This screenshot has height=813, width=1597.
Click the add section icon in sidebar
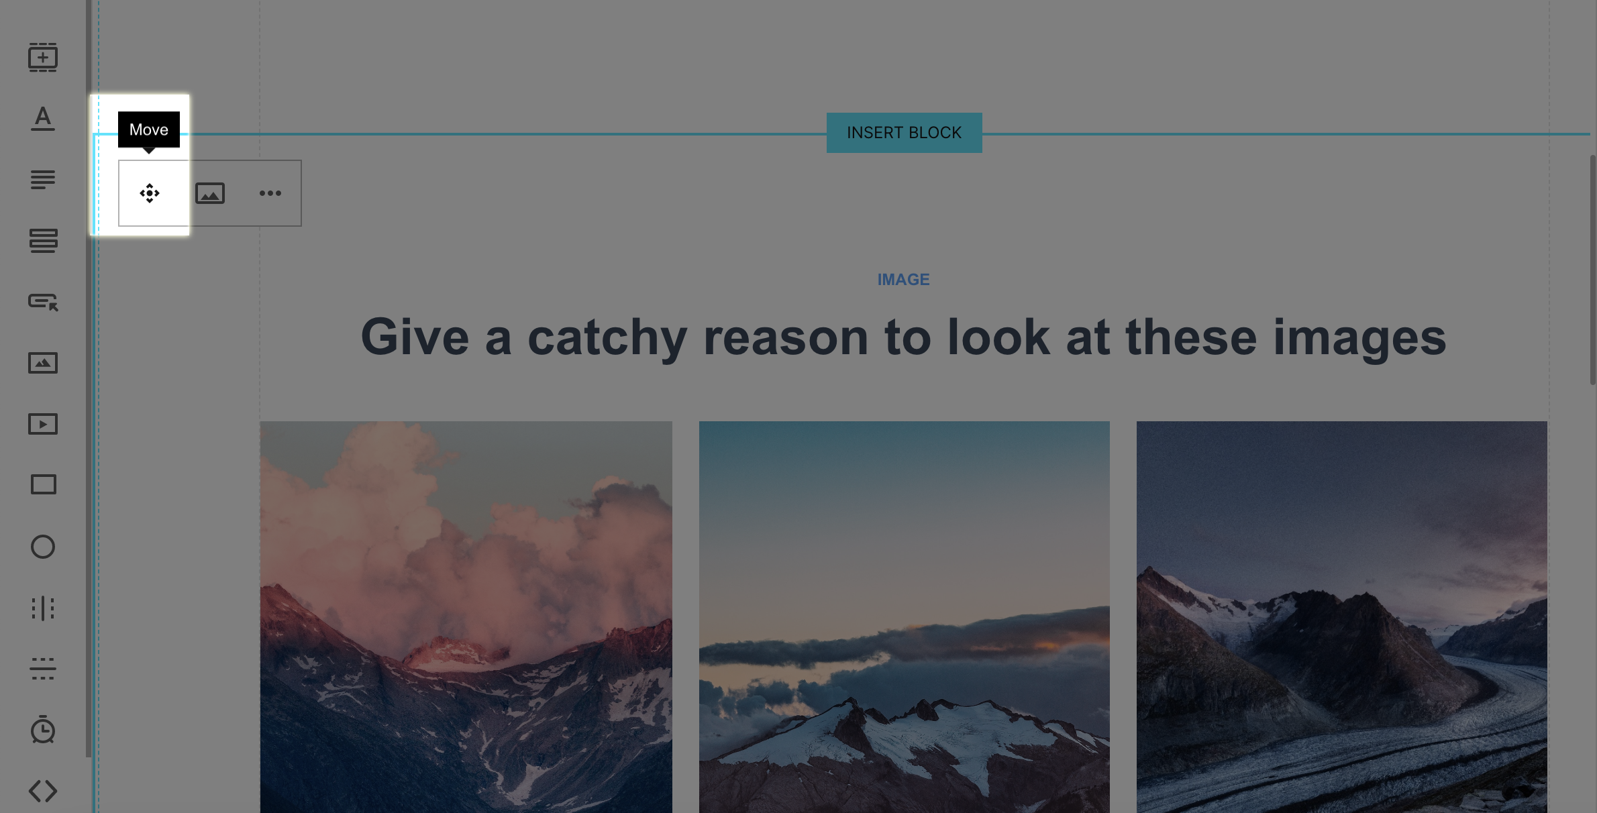tap(42, 57)
